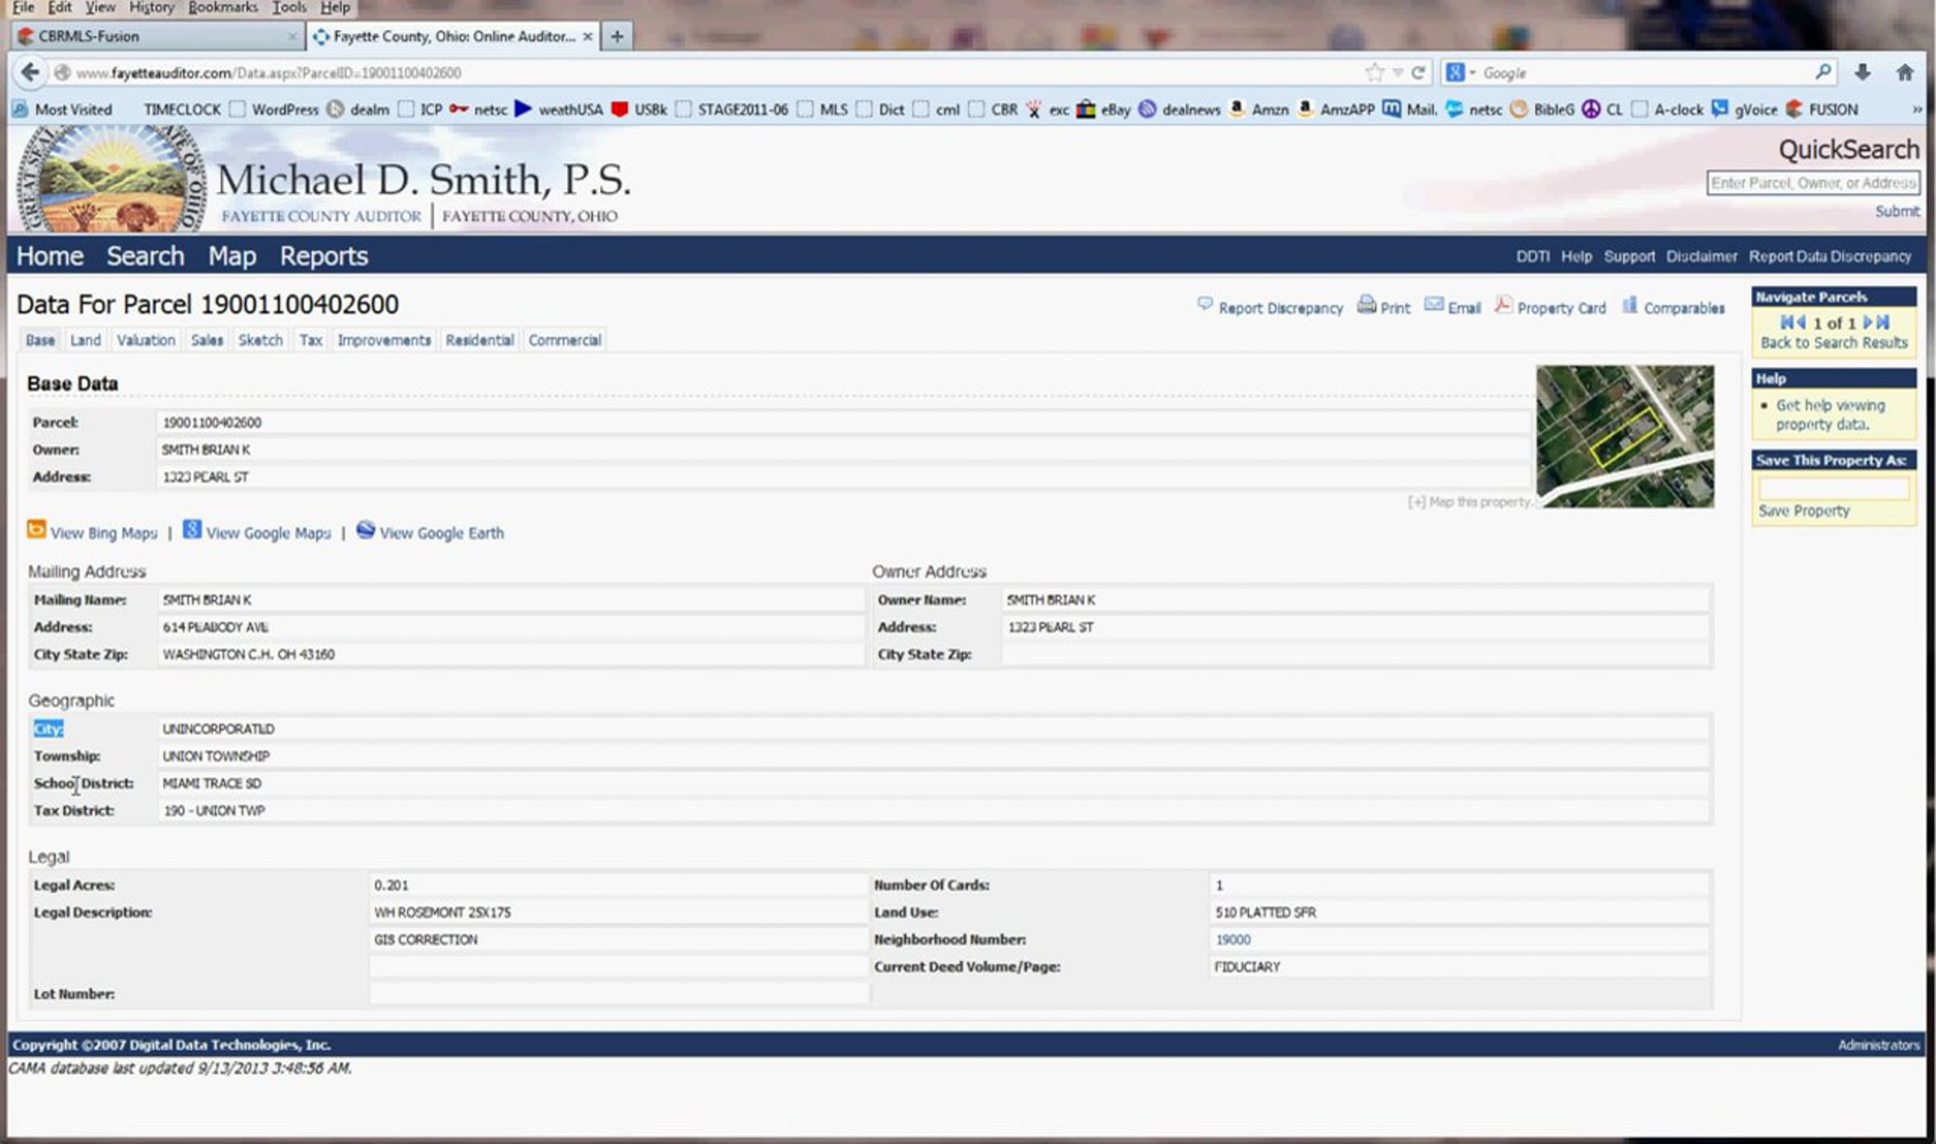Open a new tab with the plus button
The width and height of the screenshot is (1936, 1144).
coord(617,36)
